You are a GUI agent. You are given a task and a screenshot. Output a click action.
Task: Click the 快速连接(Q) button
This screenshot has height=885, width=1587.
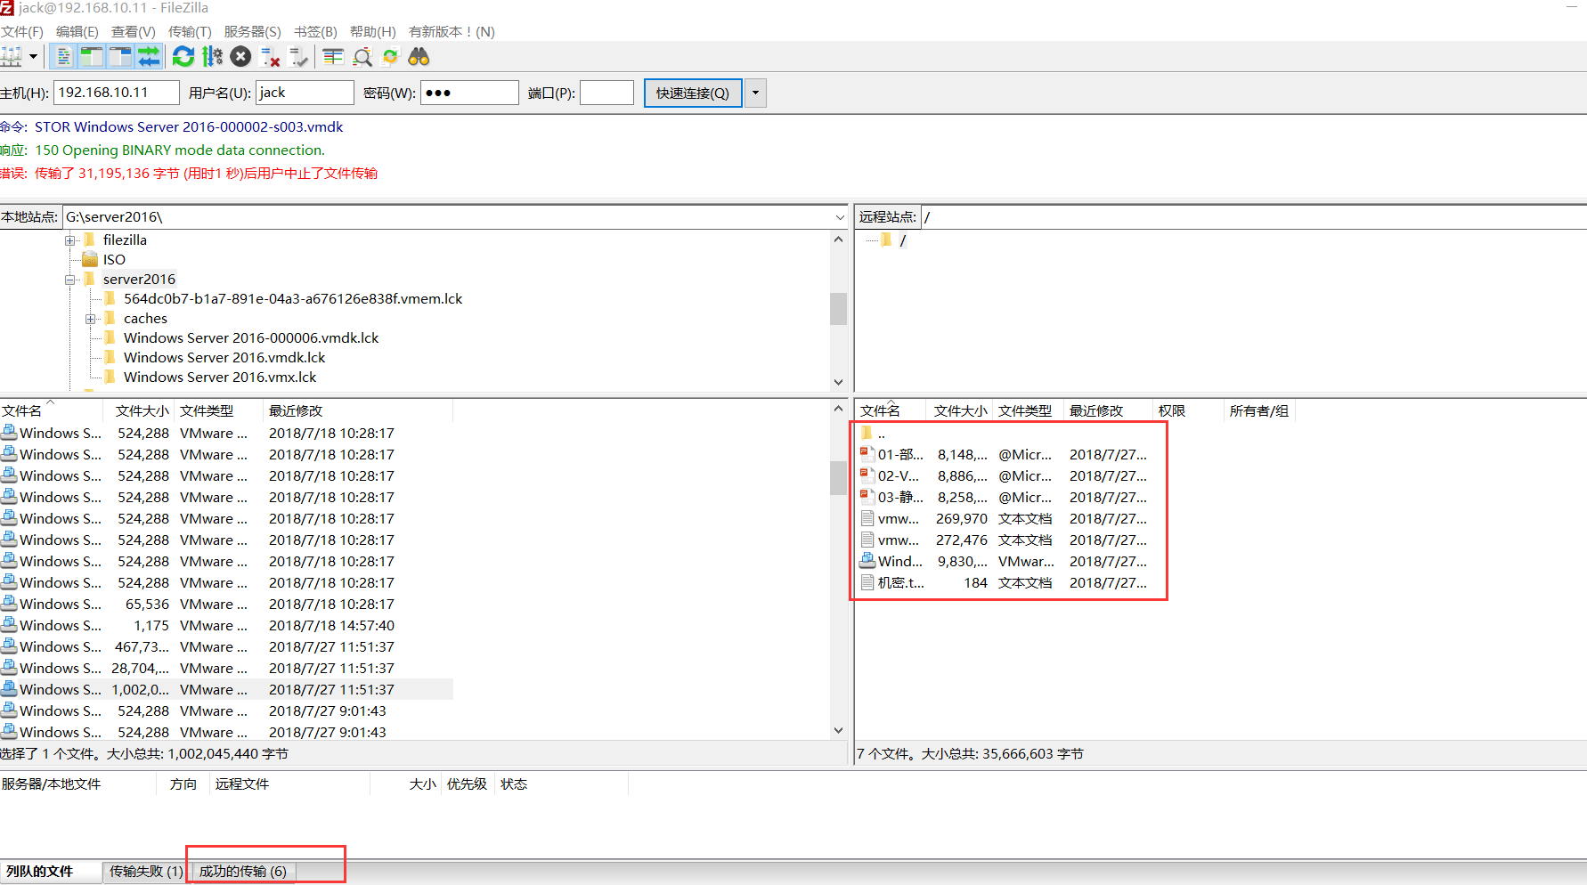tap(693, 93)
